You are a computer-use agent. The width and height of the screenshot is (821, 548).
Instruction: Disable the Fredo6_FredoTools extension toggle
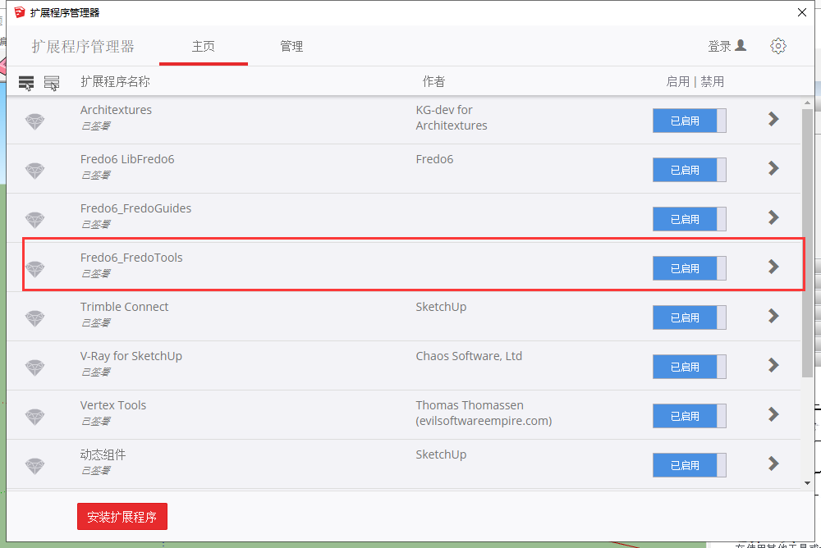[690, 268]
